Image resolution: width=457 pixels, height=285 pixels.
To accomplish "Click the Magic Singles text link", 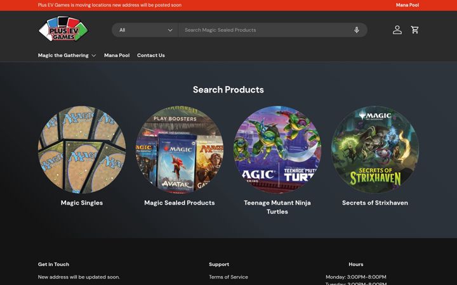I will tap(82, 203).
